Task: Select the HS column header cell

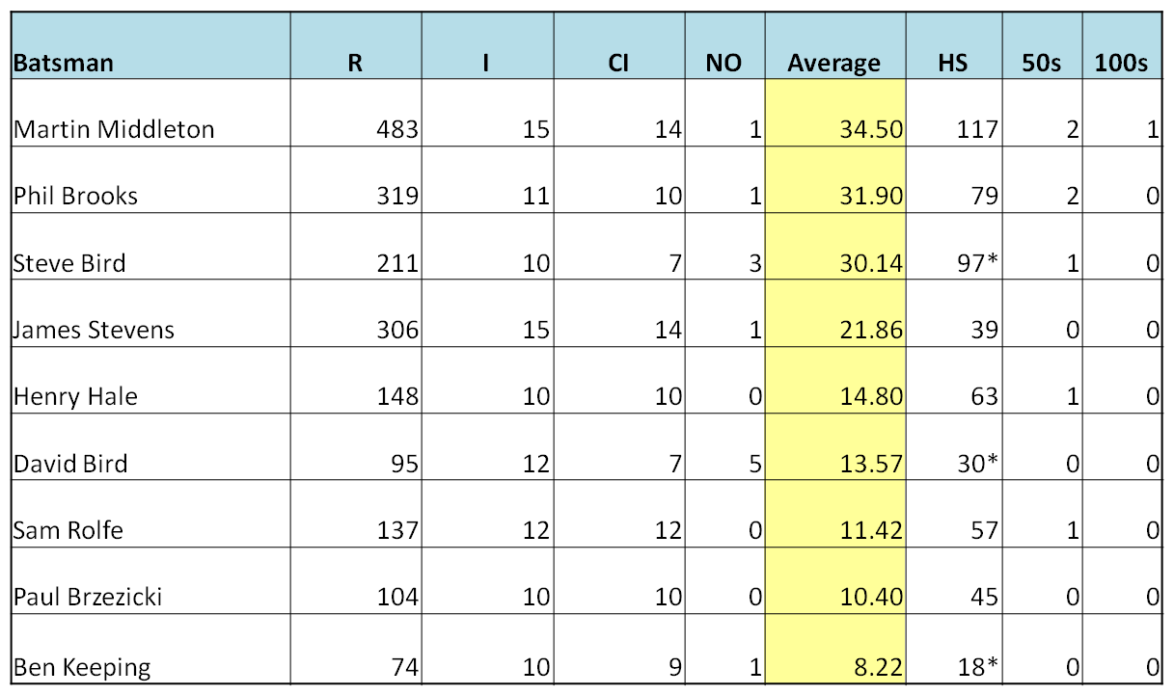Action: click(x=953, y=46)
